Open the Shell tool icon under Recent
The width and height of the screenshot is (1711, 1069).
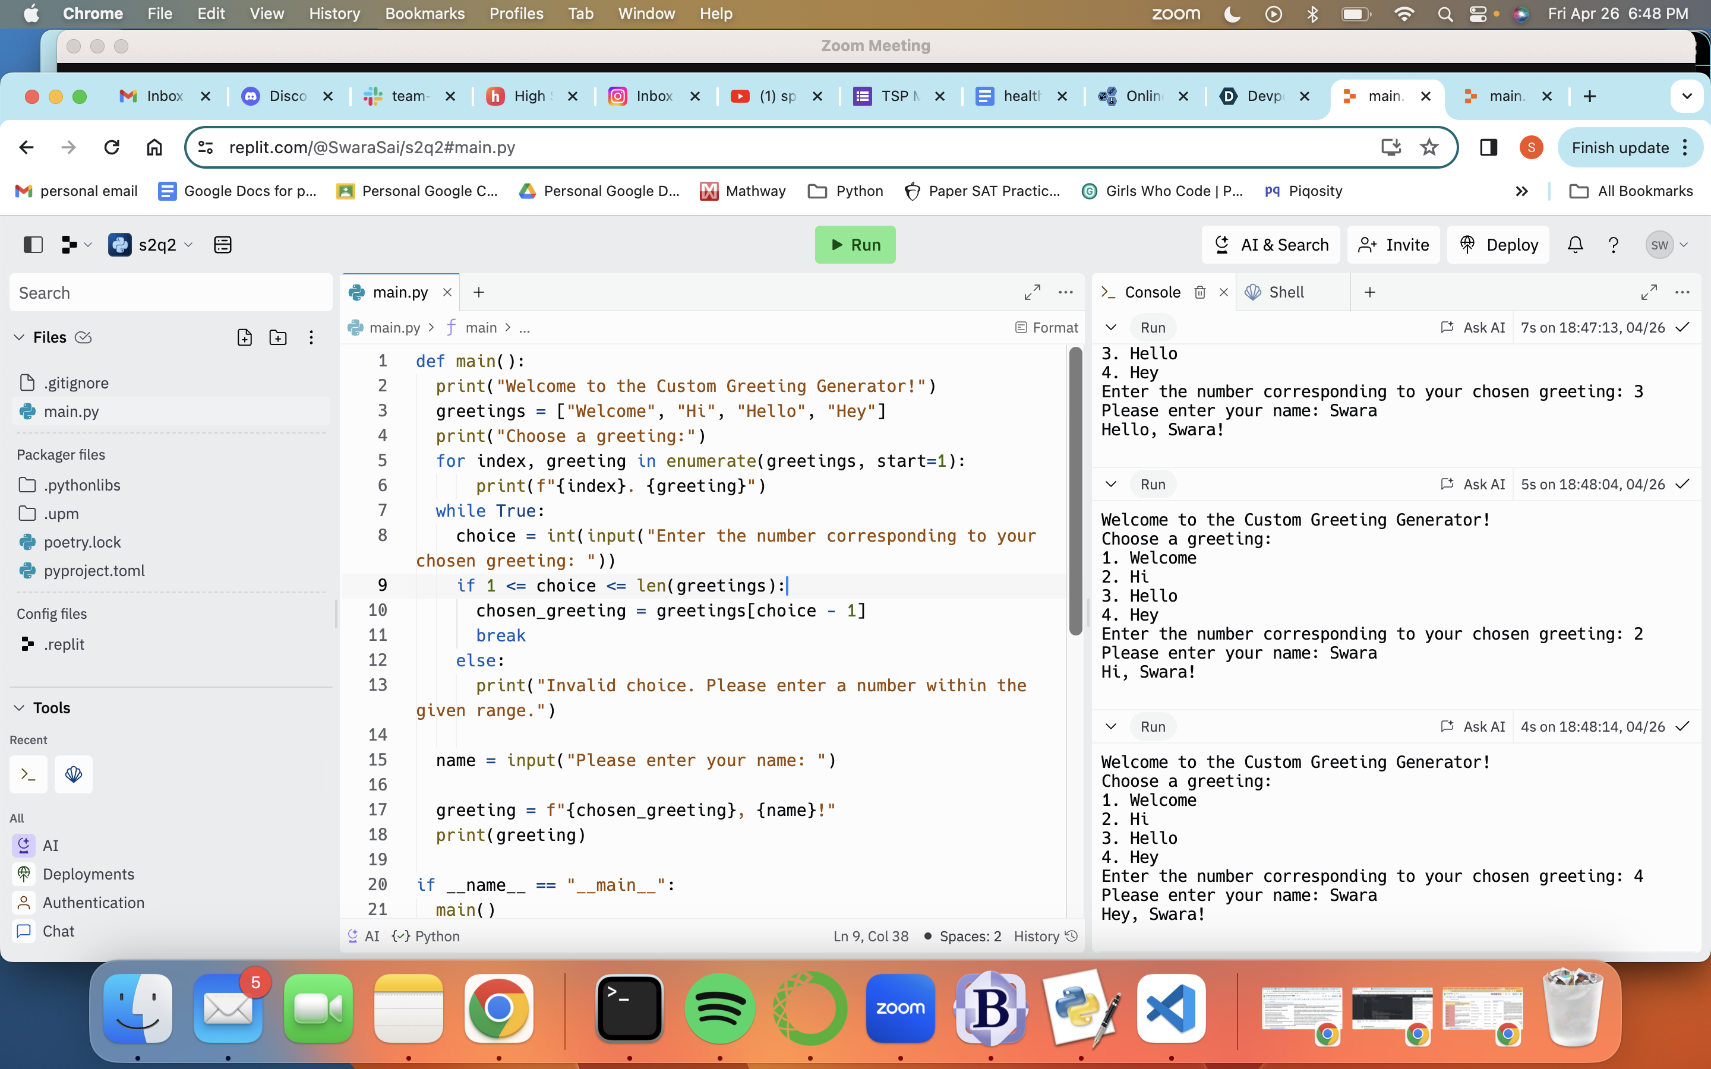tap(73, 774)
